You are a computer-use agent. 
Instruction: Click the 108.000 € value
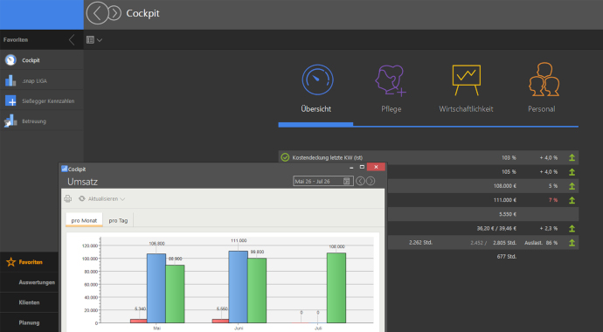(505, 186)
